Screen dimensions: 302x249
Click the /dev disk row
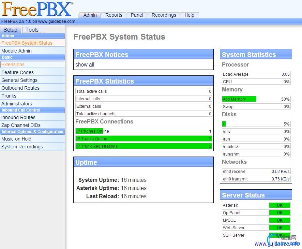tap(256, 131)
